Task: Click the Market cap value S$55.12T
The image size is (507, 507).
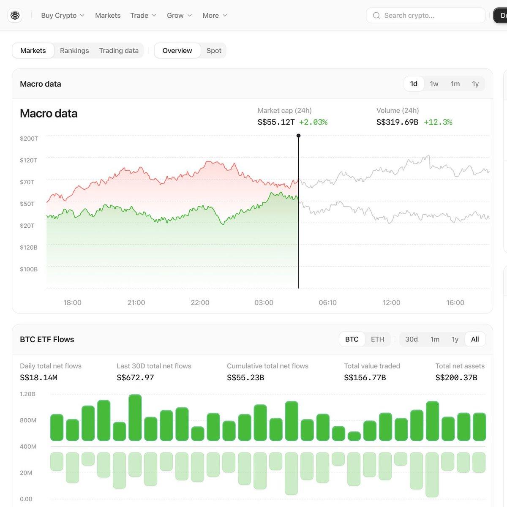Action: [276, 122]
